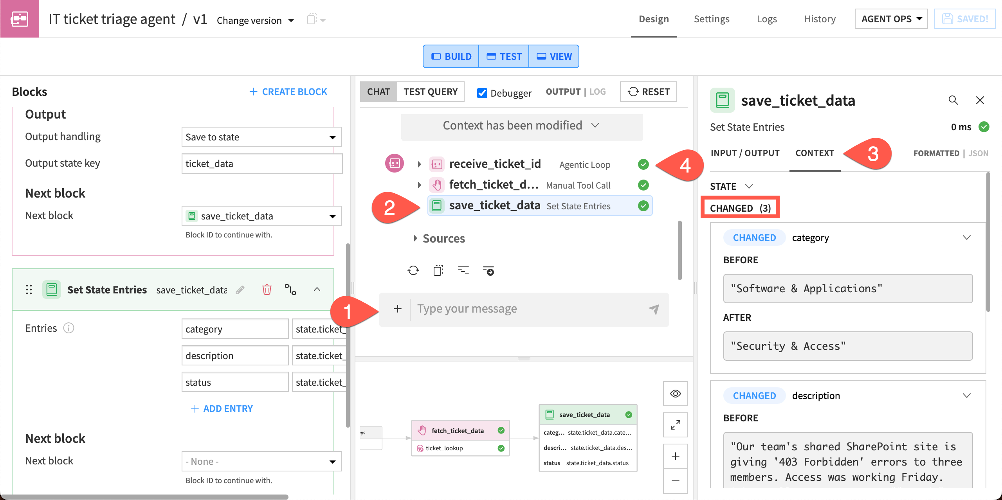Open the Next block save_ticket_data dropdown
The width and height of the screenshot is (1002, 500).
point(261,216)
